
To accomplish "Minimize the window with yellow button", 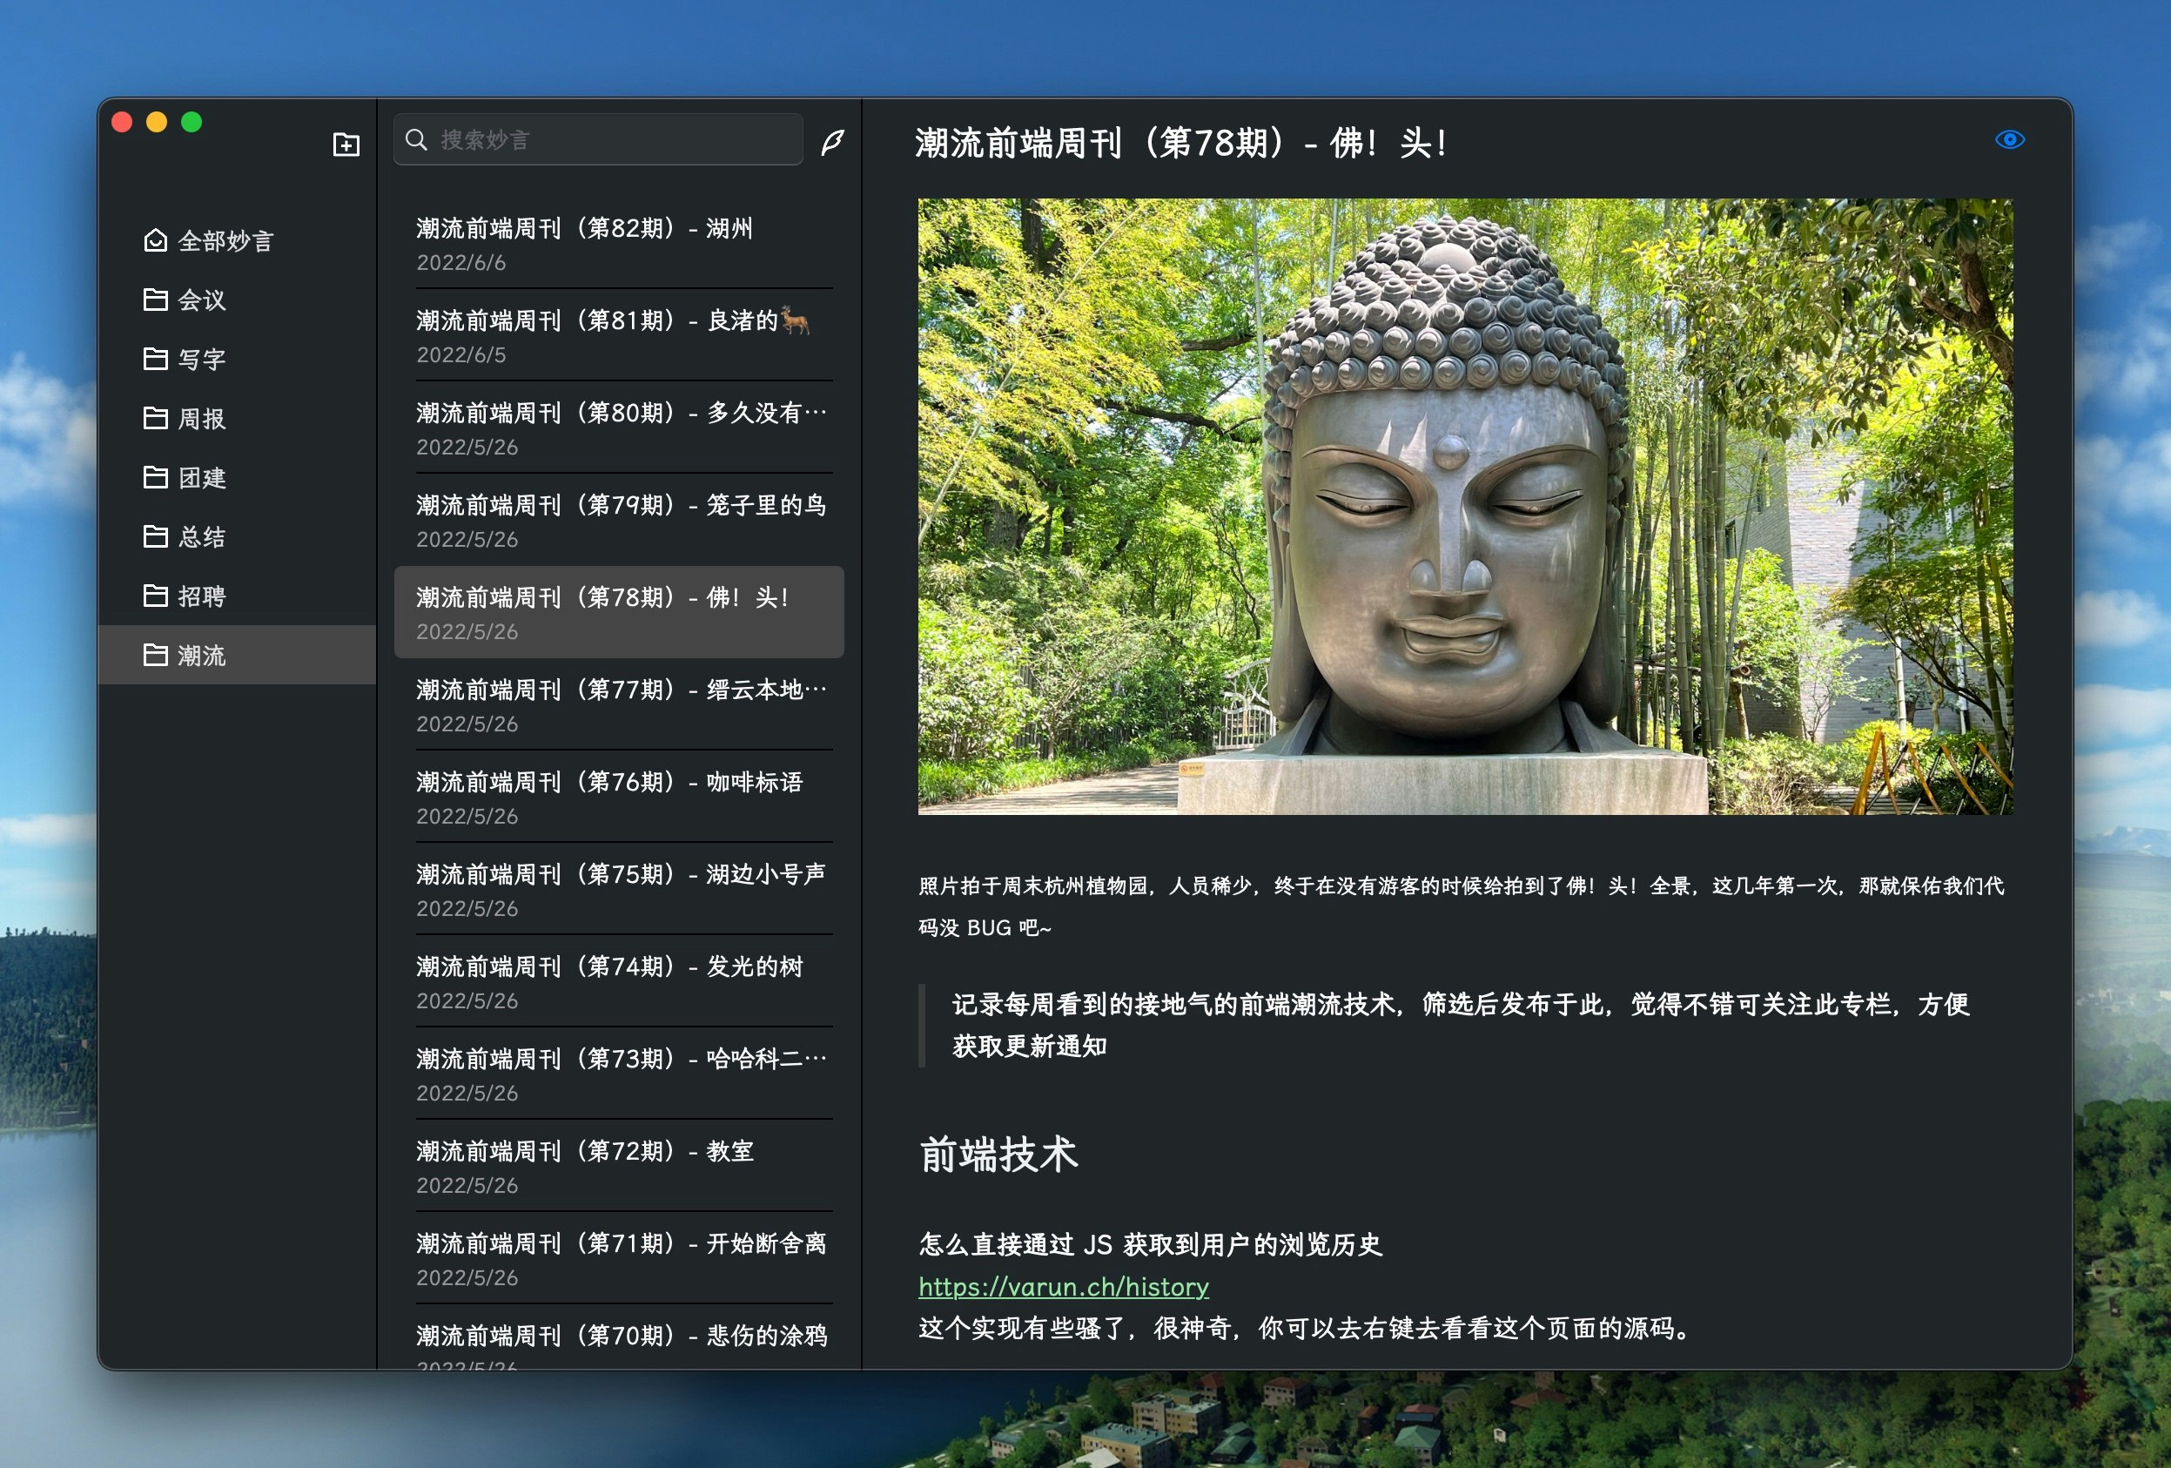I will 157,123.
